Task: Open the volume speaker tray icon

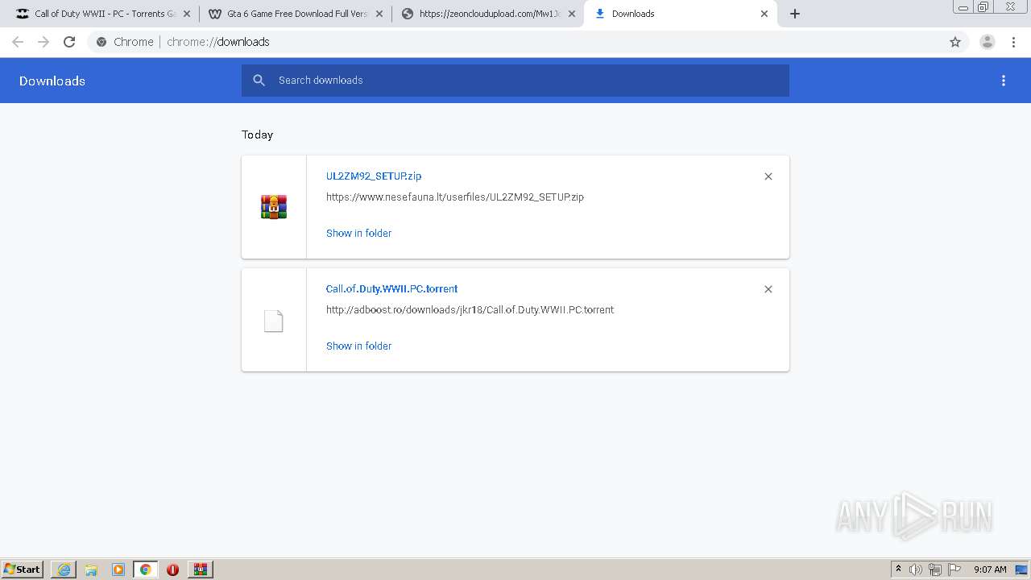Action: (x=916, y=570)
